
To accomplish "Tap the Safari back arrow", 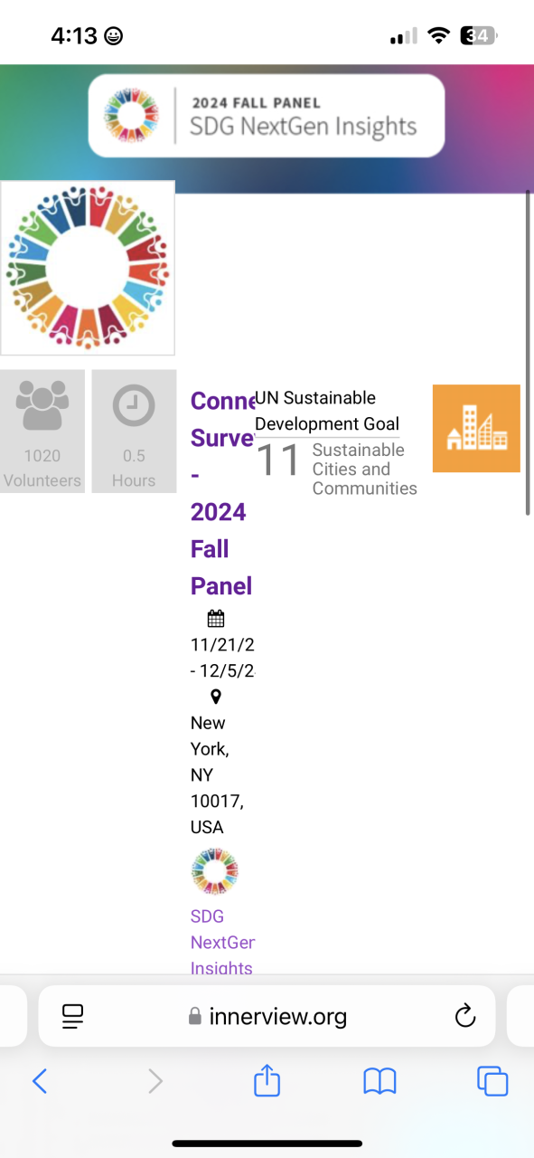I will pos(39,1080).
